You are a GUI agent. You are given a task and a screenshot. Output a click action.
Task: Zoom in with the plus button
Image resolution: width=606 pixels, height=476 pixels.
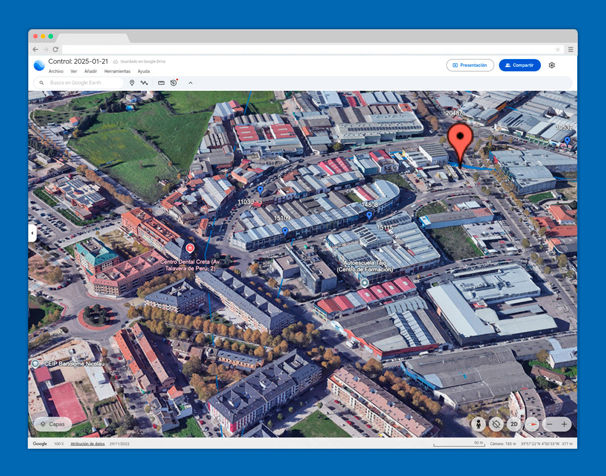tap(564, 424)
